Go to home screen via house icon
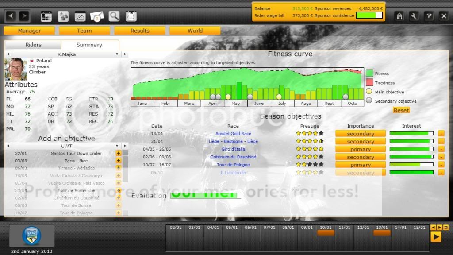This screenshot has height=255, width=453. [399, 16]
